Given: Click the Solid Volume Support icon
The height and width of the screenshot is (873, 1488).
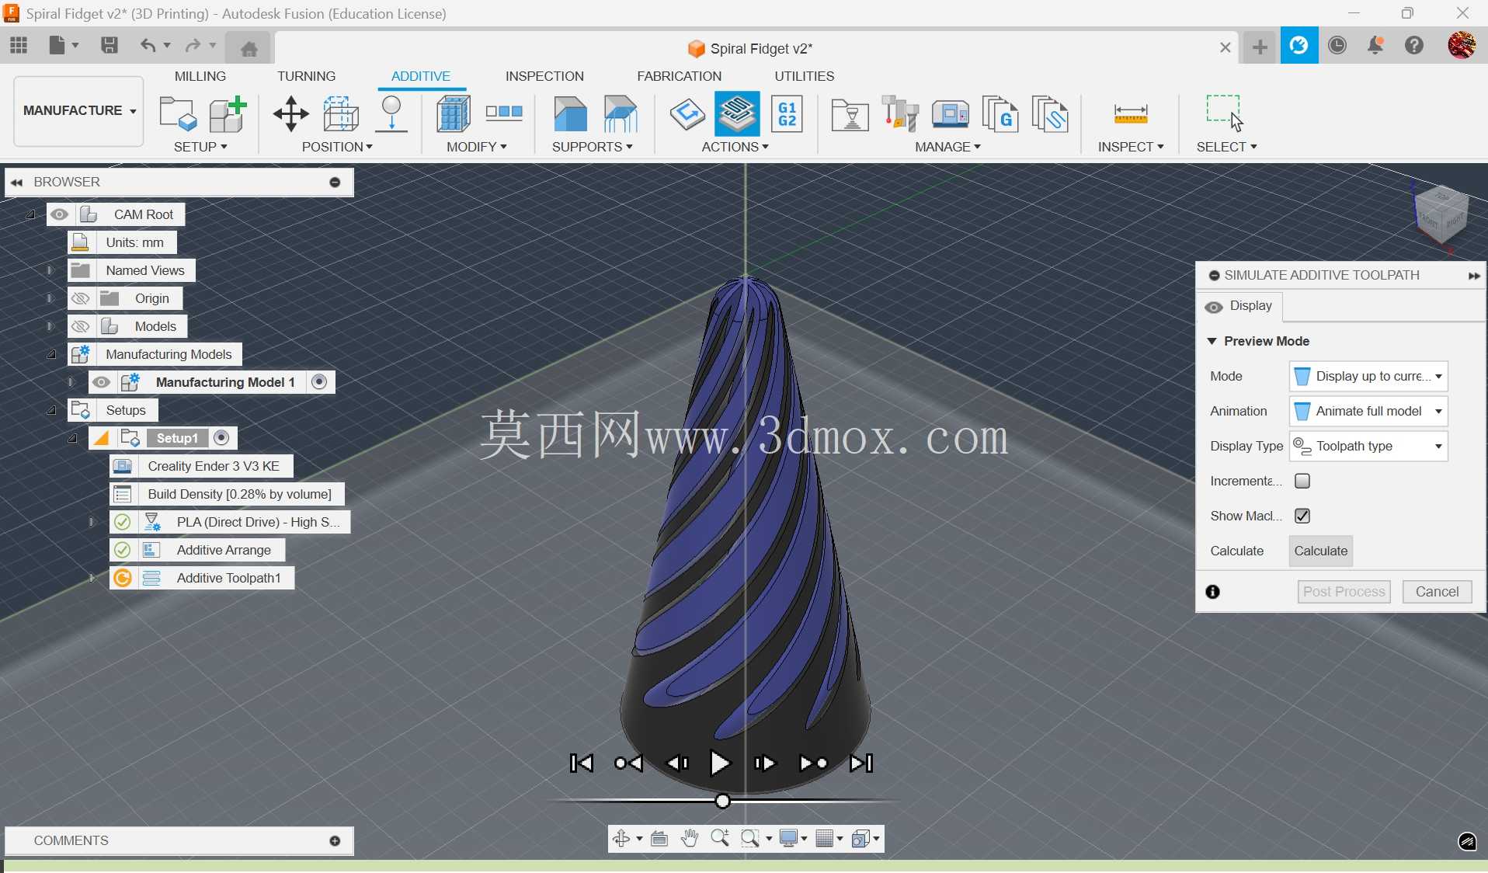Looking at the screenshot, I should pyautogui.click(x=570, y=113).
